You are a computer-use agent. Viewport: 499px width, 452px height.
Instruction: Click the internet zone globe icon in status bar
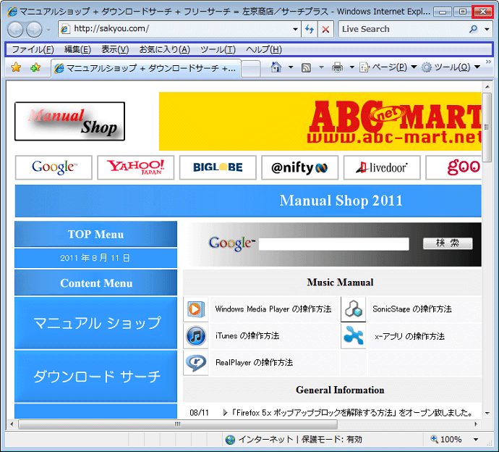pyautogui.click(x=230, y=440)
